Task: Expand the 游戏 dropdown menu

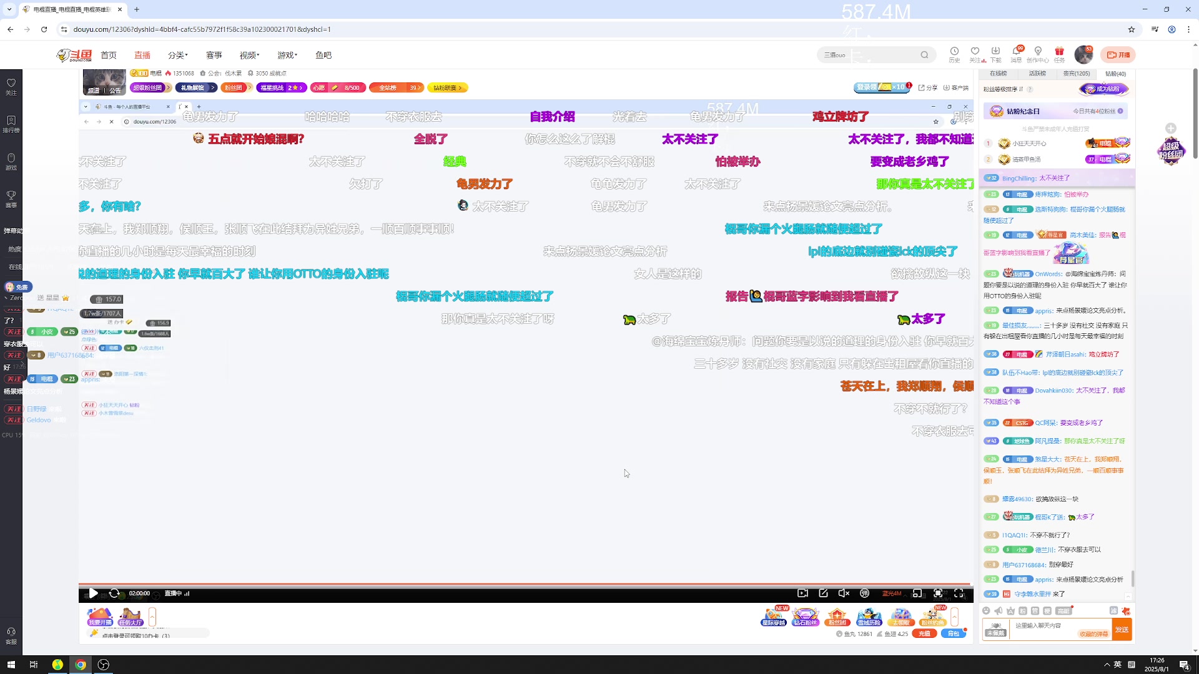Action: [287, 55]
